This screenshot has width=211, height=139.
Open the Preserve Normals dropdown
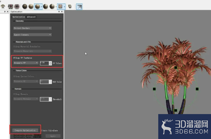tap(26, 99)
